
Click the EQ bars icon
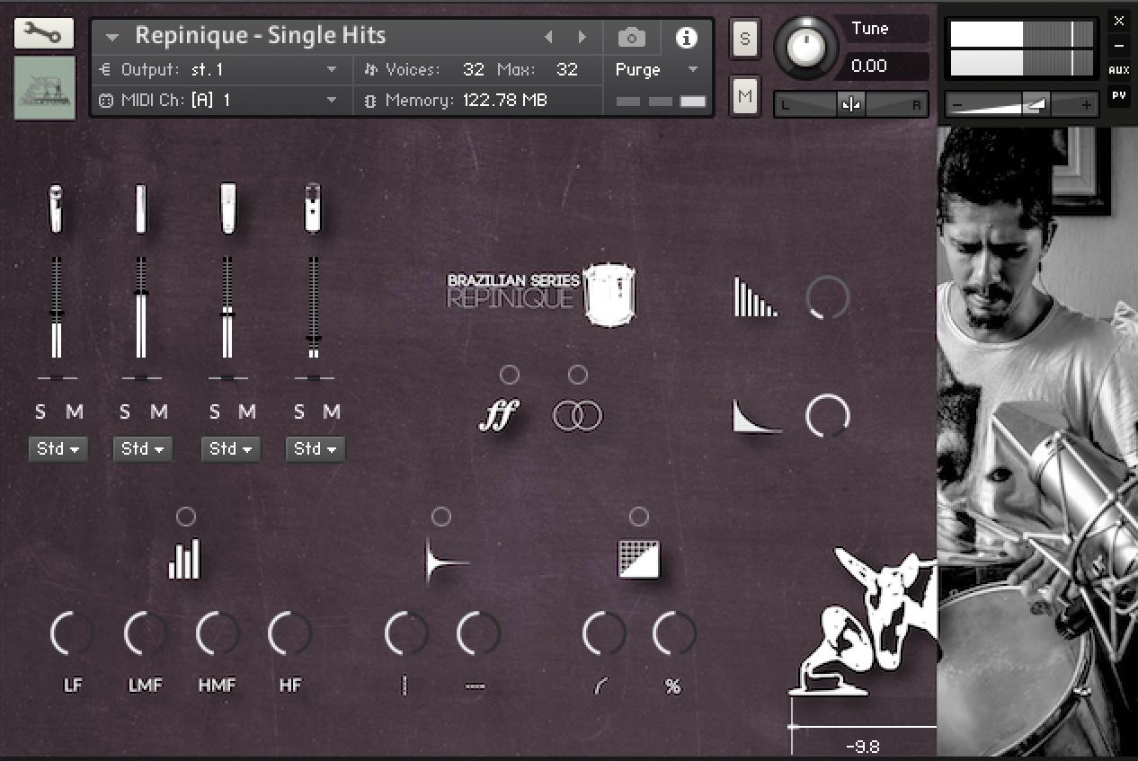184,560
